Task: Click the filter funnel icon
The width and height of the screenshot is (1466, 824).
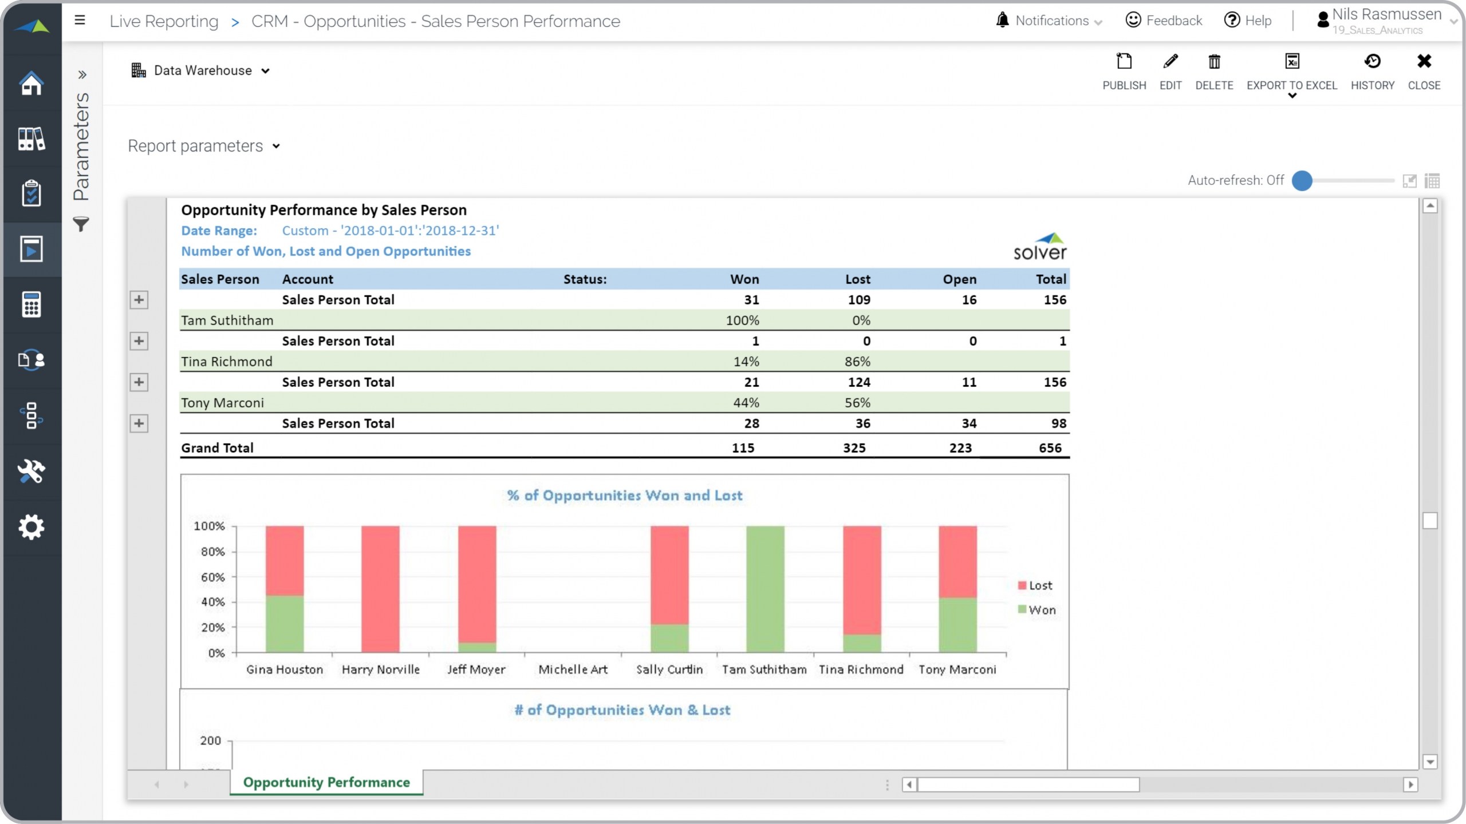Action: click(x=81, y=224)
